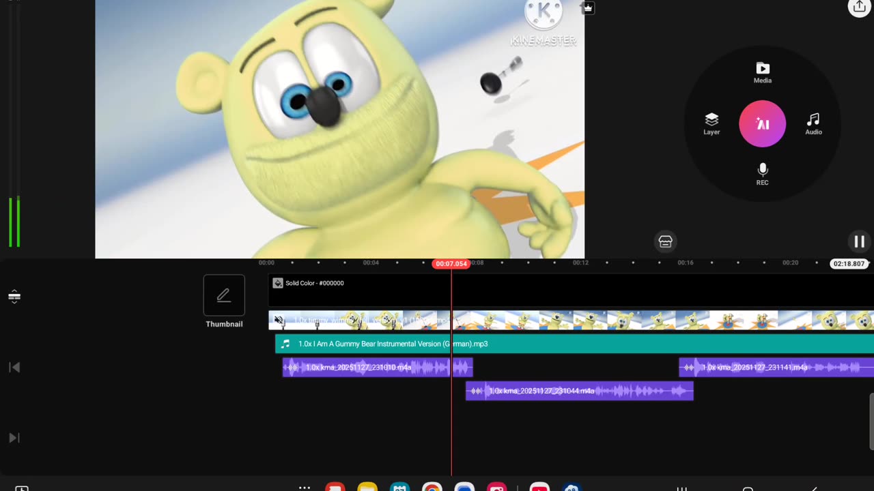Tap the 00:16 ruler mark
Screen dimensions: 874x491
pyautogui.click(x=686, y=263)
